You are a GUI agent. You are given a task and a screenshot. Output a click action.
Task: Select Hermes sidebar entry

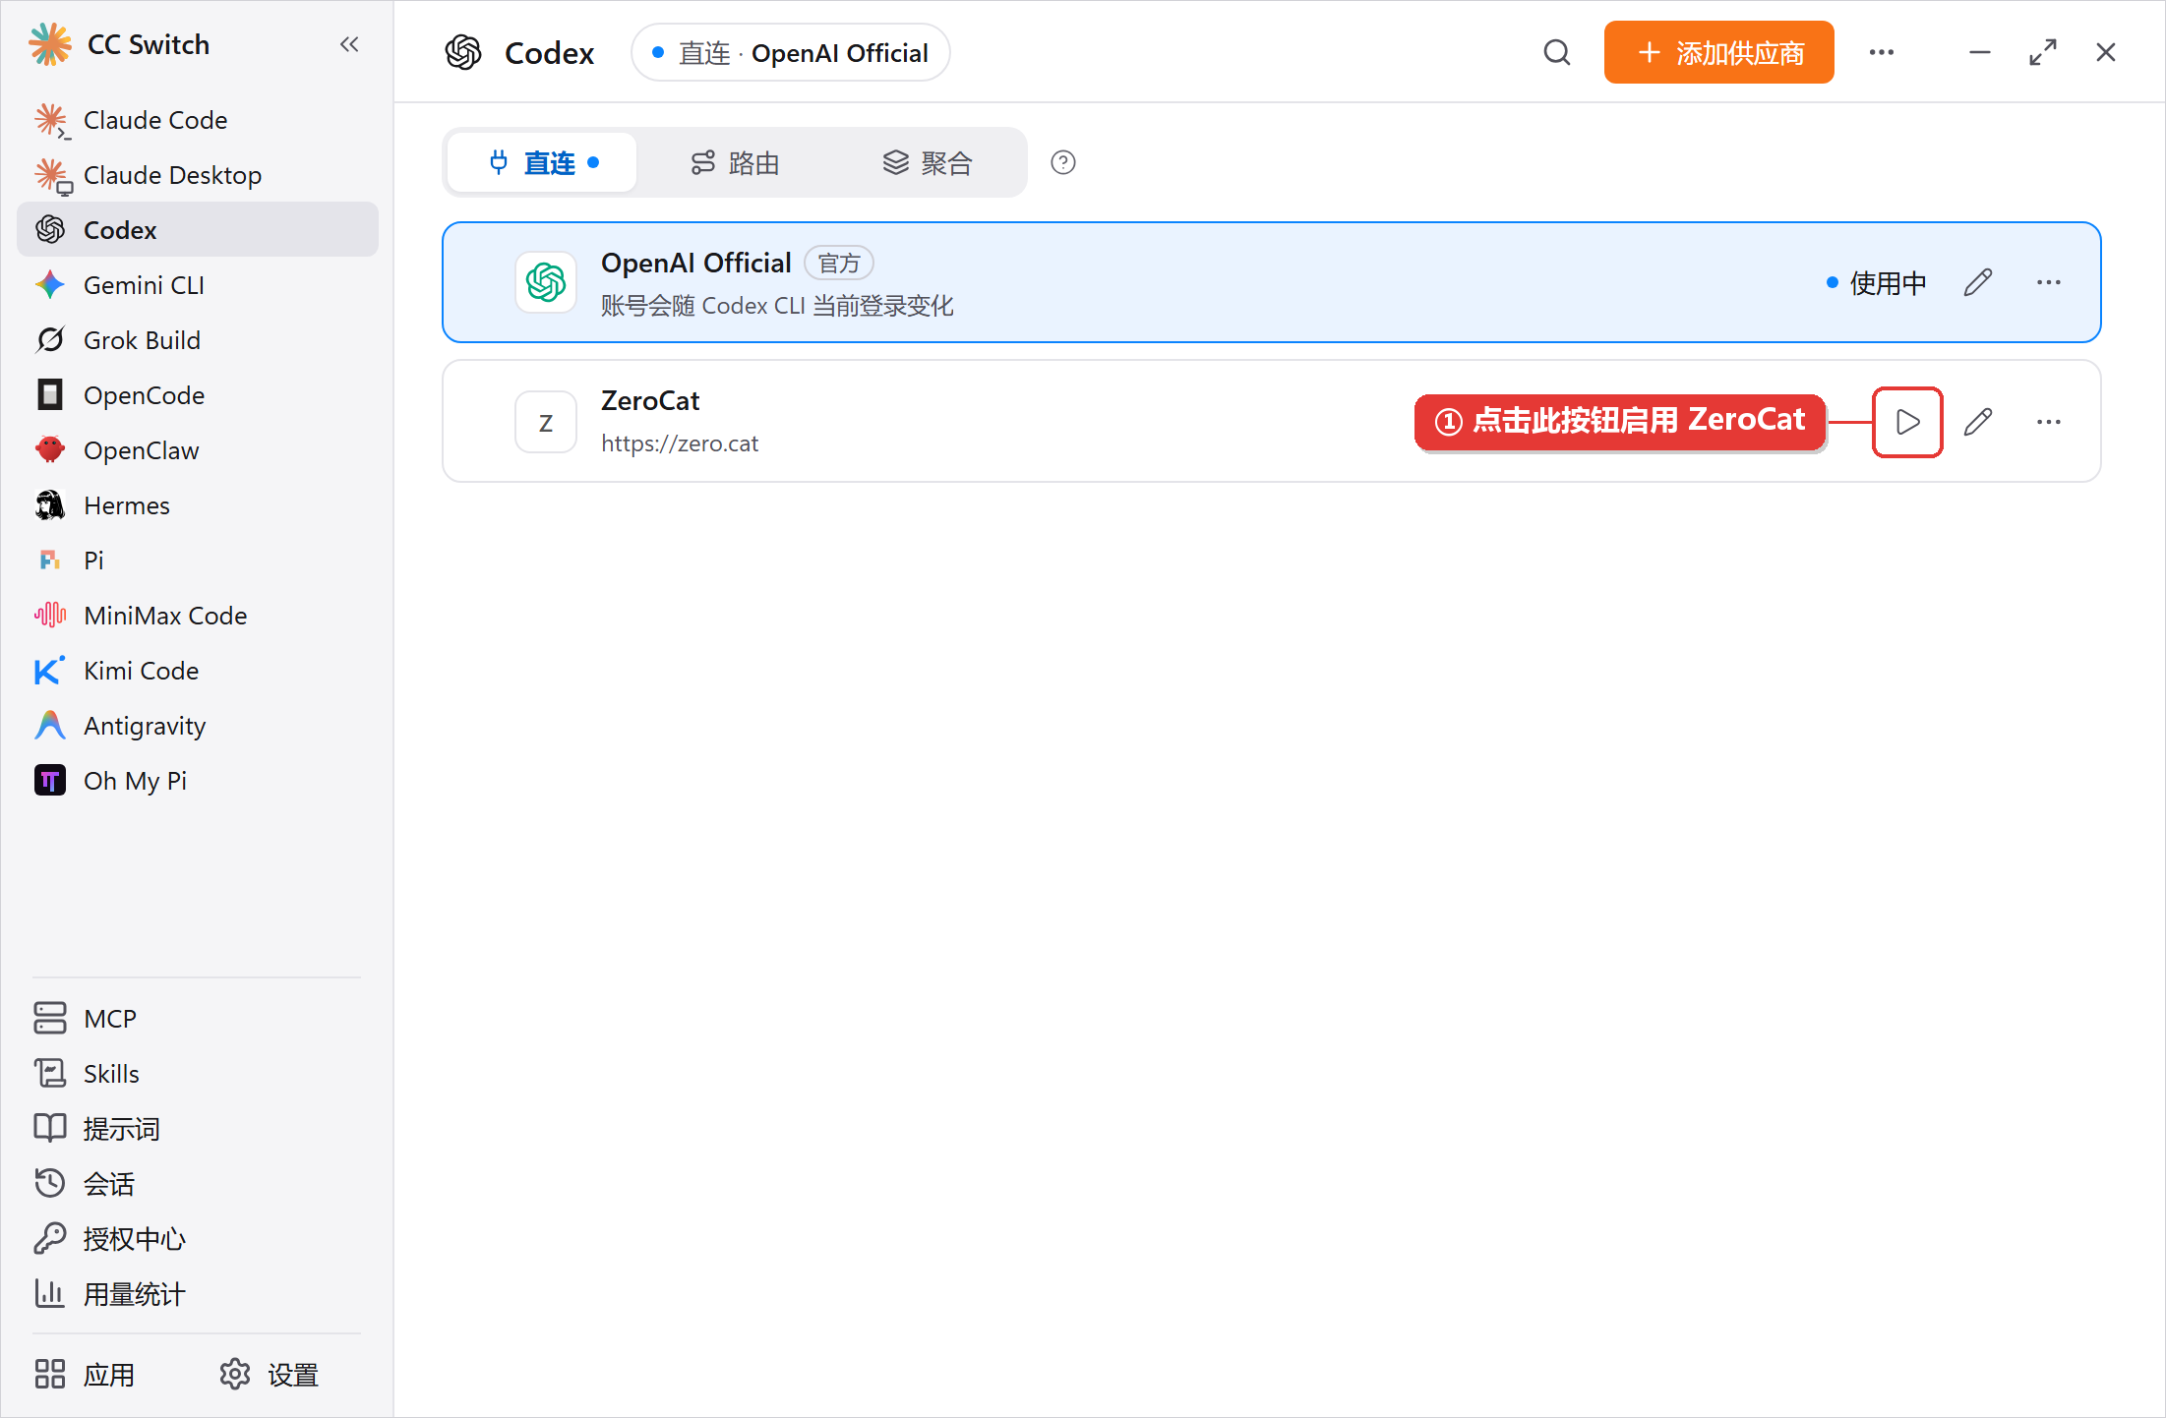198,505
